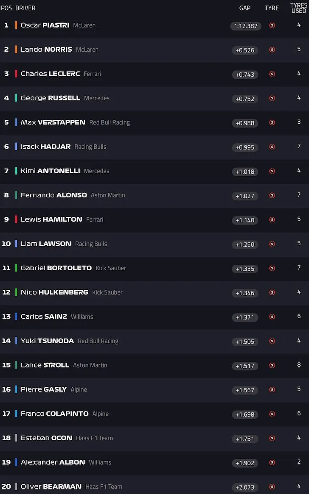Click the 1:12.387 lap time badge
Viewport: 309px width, 494px height.
click(x=246, y=26)
